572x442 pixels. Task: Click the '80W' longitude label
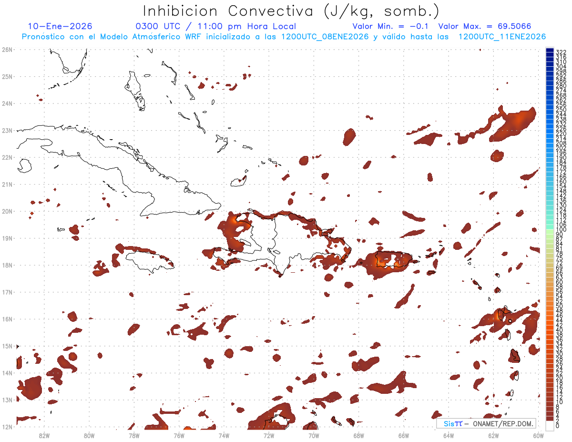pos(89,435)
